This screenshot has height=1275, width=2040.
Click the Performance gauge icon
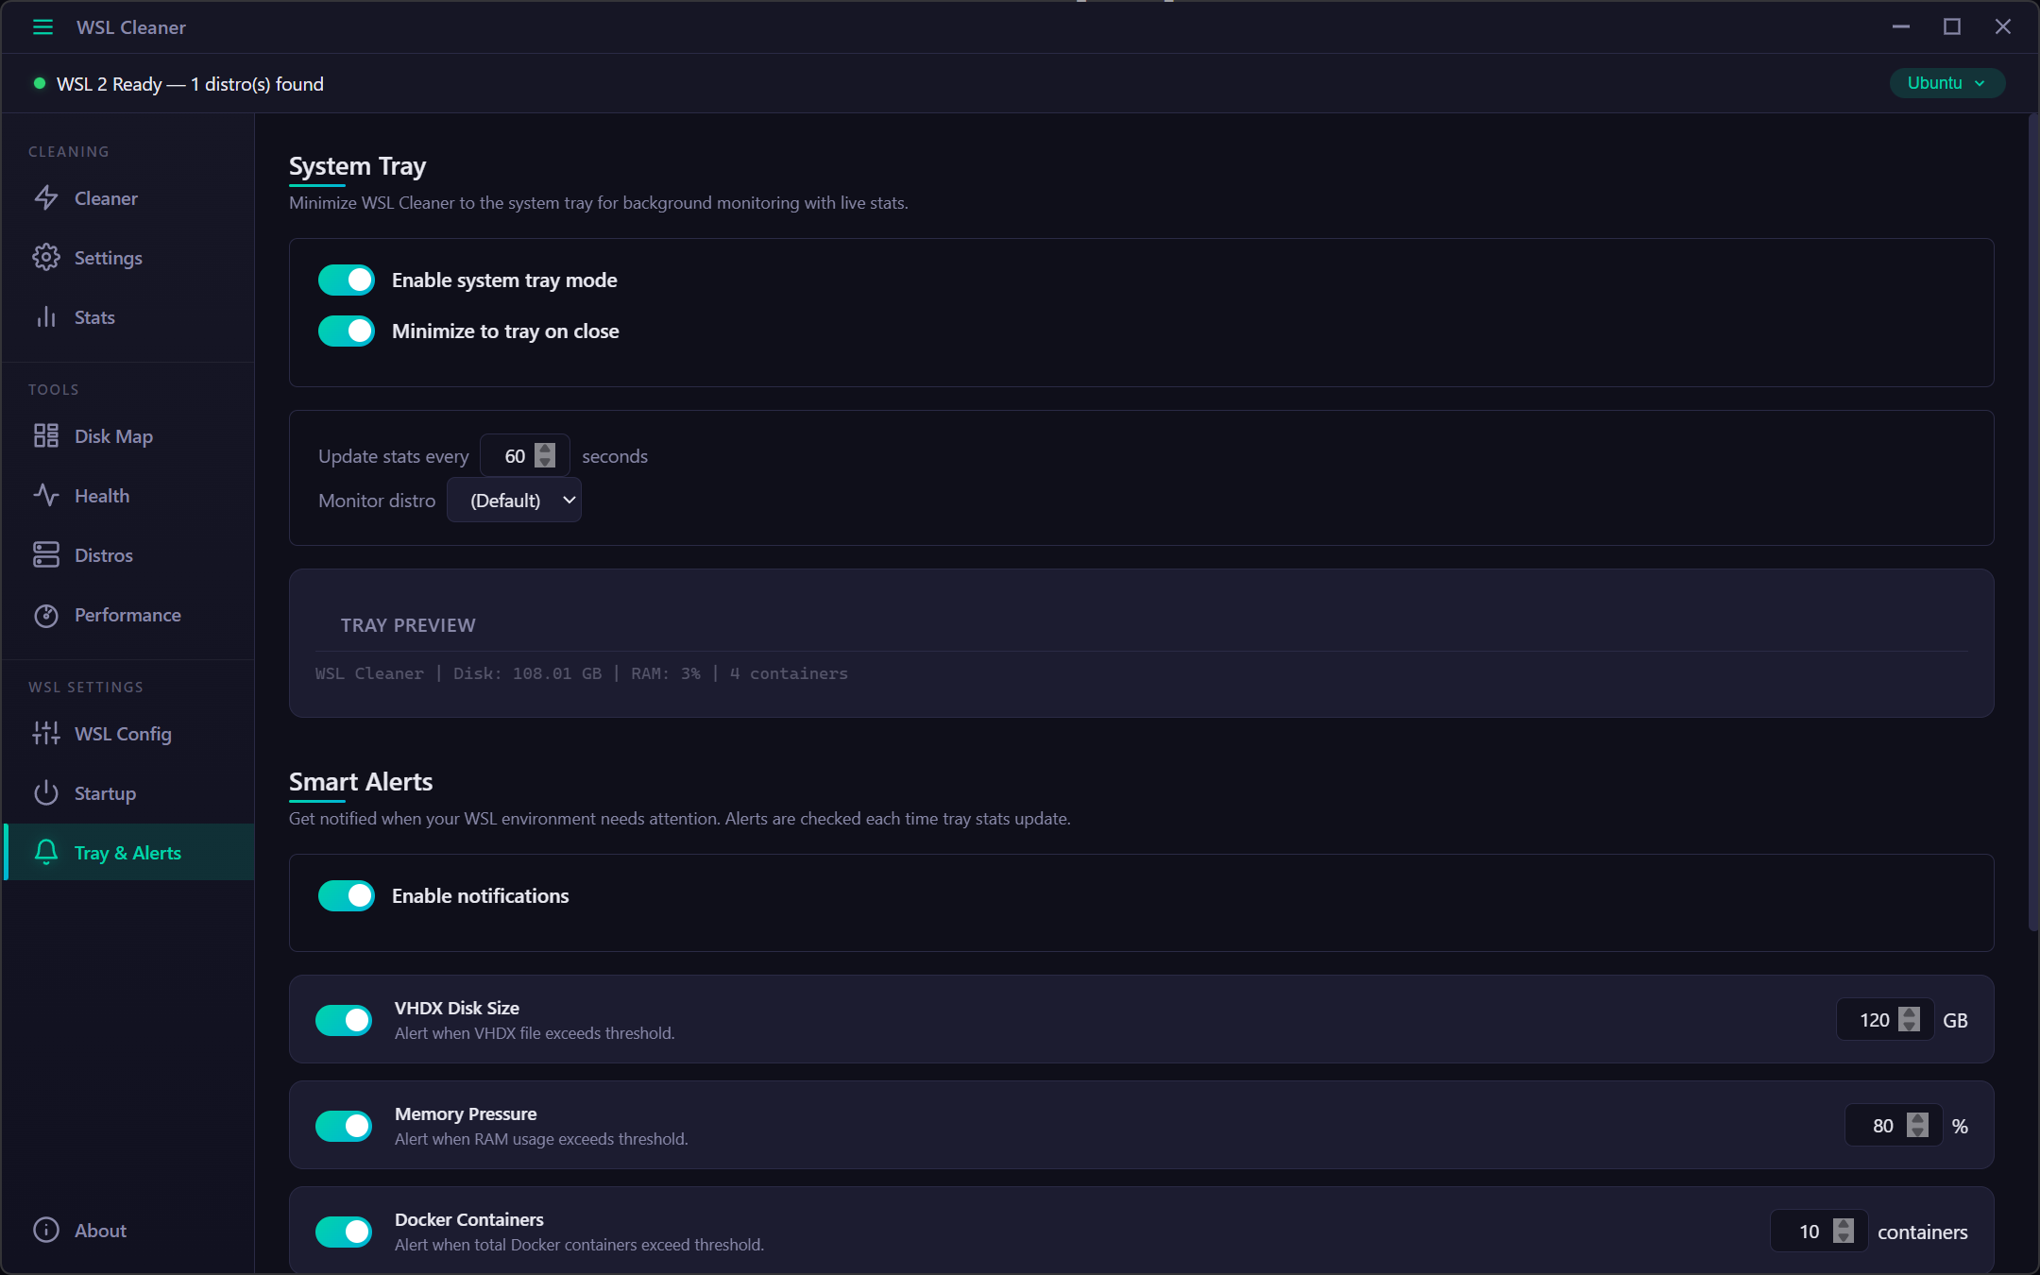pos(46,615)
